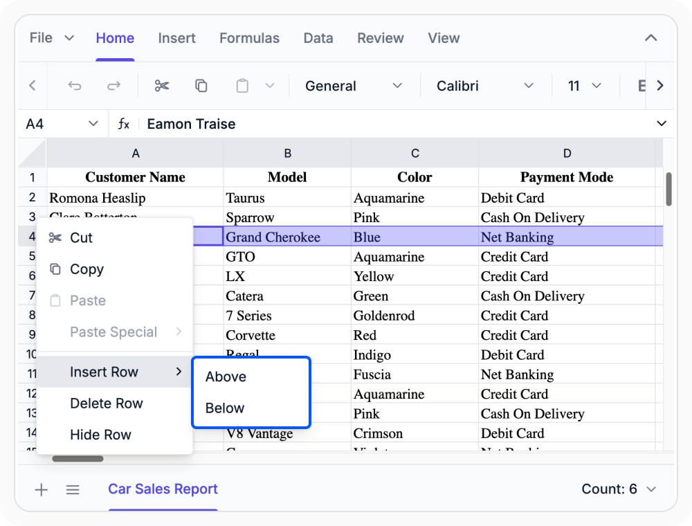Click the horizontal scrollbar thumb
This screenshot has width=692, height=526.
[78, 458]
